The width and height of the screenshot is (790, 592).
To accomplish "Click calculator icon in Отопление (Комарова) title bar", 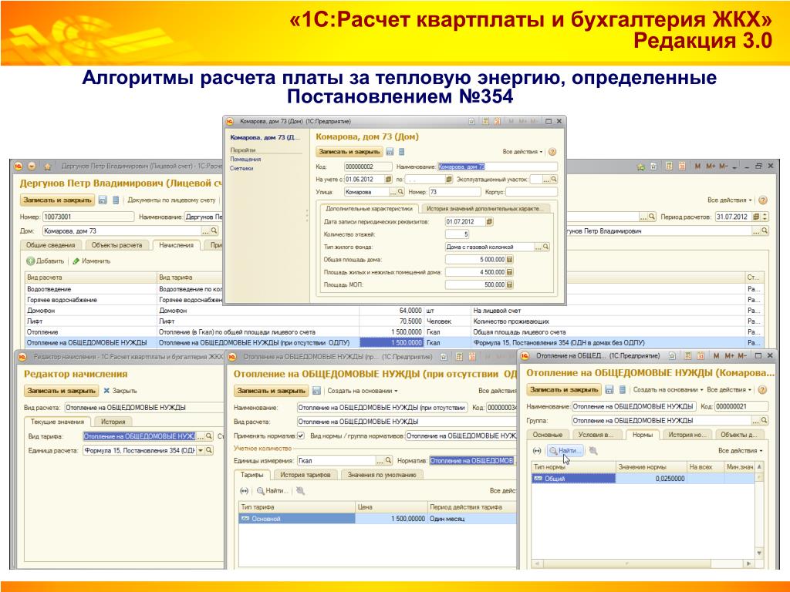I will [x=686, y=356].
